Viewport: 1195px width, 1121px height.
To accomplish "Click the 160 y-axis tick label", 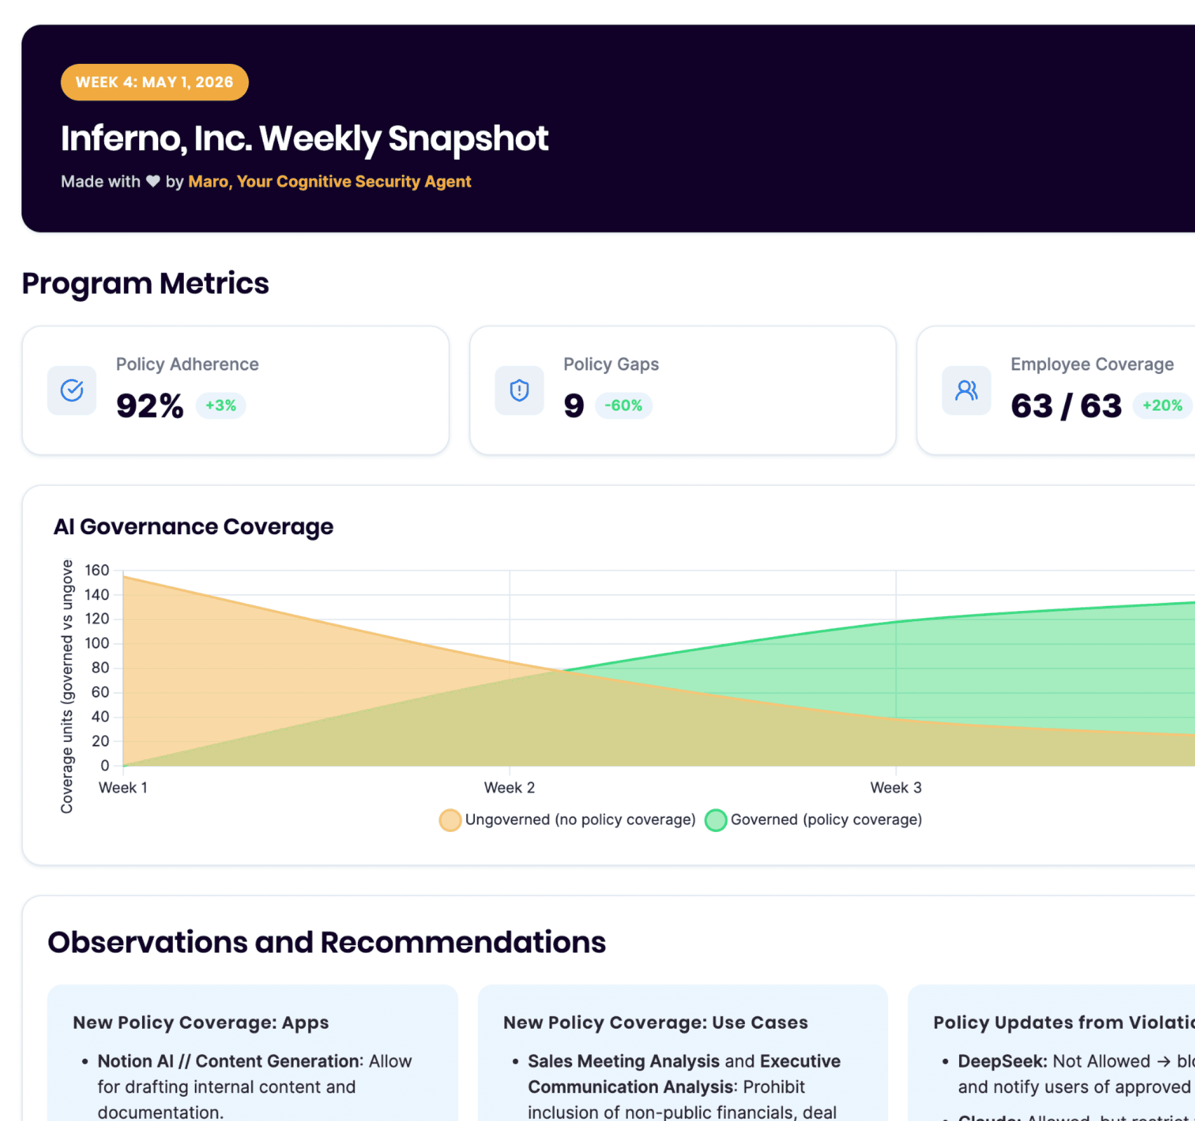I will point(97,570).
